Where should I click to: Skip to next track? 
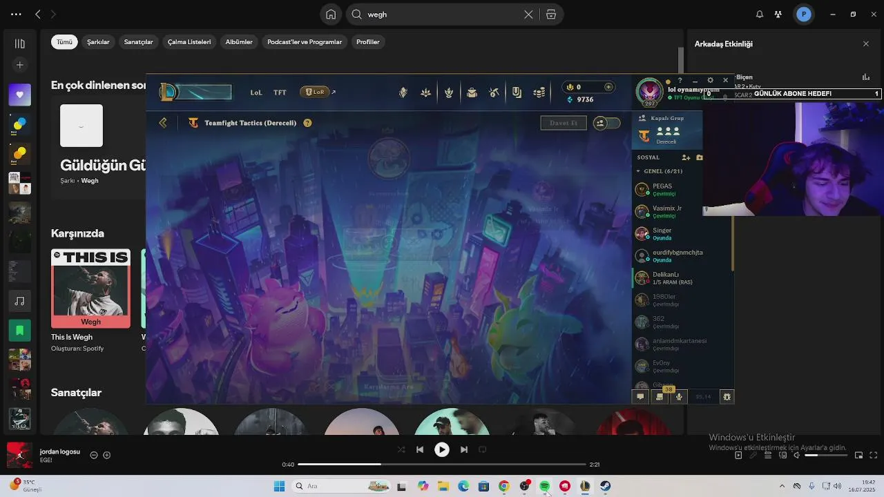(464, 449)
